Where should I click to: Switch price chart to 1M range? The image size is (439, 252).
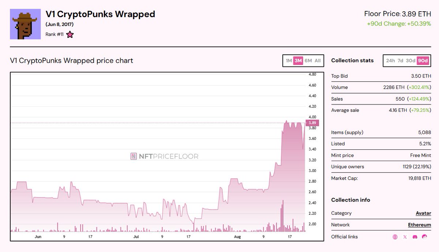click(x=289, y=61)
